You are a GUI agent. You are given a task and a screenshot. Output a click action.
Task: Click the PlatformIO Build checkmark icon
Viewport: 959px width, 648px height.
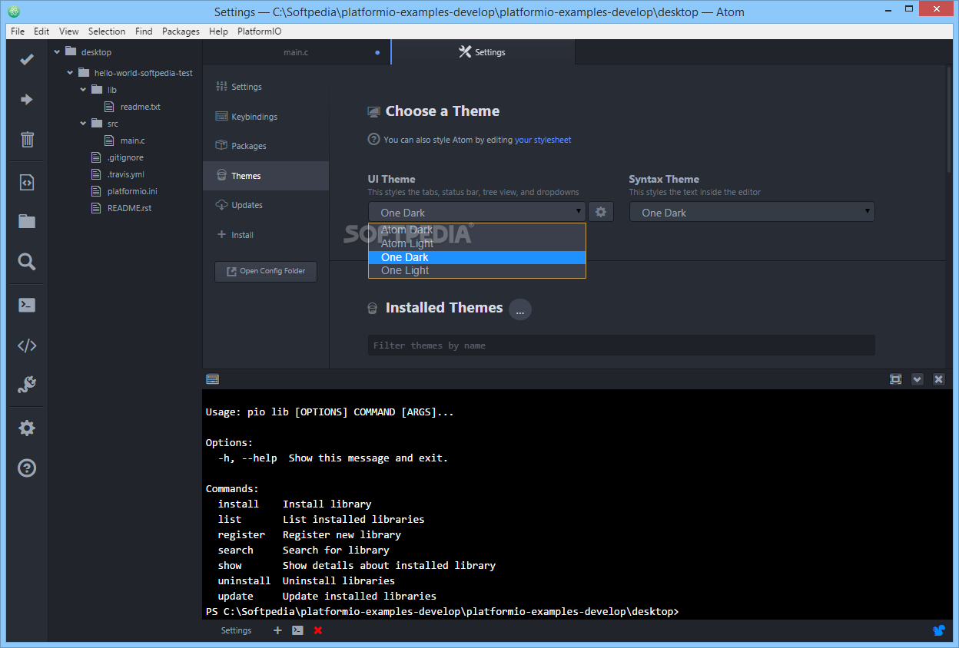point(27,59)
